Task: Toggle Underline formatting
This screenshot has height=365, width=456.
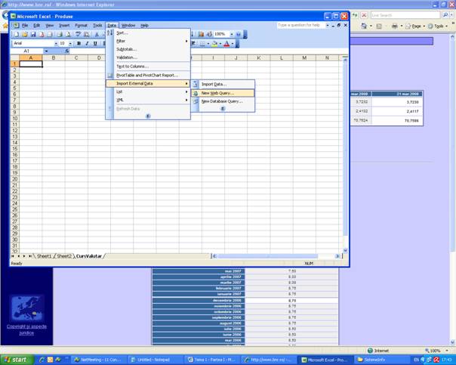Action: pyautogui.click(x=95, y=43)
